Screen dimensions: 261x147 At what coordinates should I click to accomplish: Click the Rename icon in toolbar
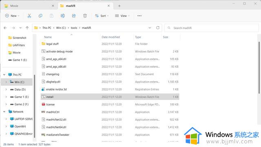click(x=62, y=16)
